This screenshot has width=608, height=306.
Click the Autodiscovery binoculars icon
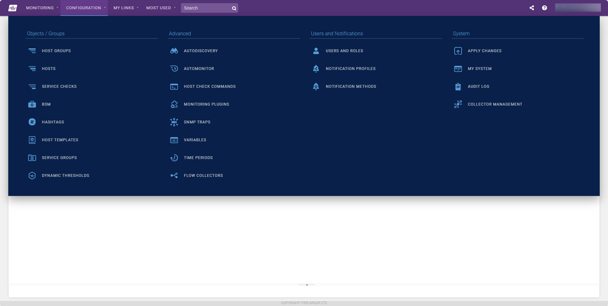tap(174, 51)
